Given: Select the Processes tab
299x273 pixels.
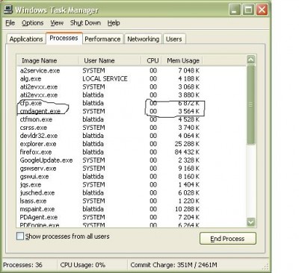Looking at the screenshot, I should pyautogui.click(x=64, y=38).
